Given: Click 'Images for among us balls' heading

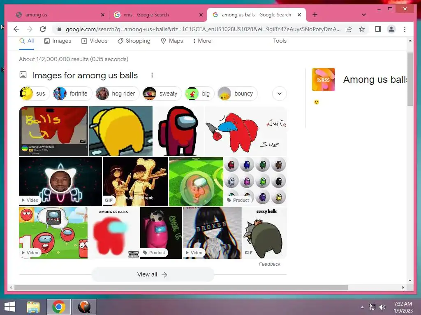Looking at the screenshot, I should (x=85, y=75).
